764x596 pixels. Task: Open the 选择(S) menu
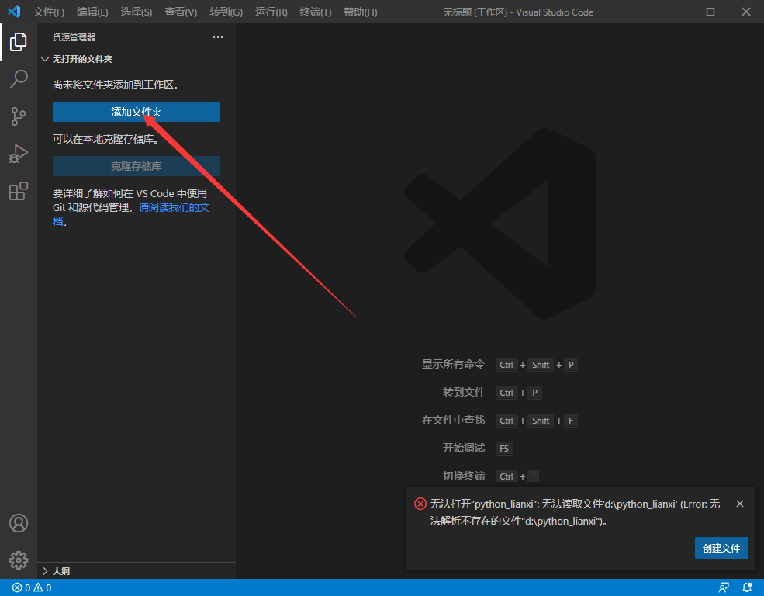[x=137, y=12]
